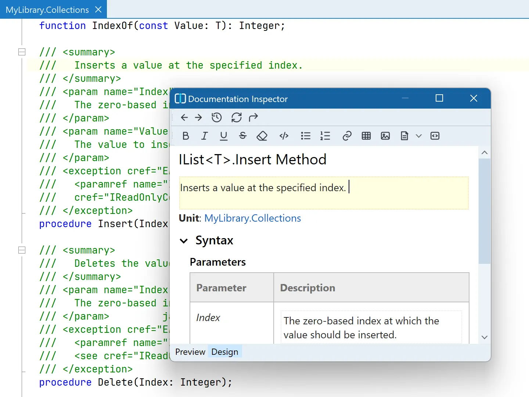Click the scroll down arrow in the inspector
The image size is (529, 397).
pos(485,337)
